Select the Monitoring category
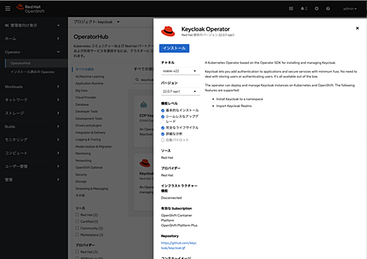The image size is (367, 259). point(83,154)
